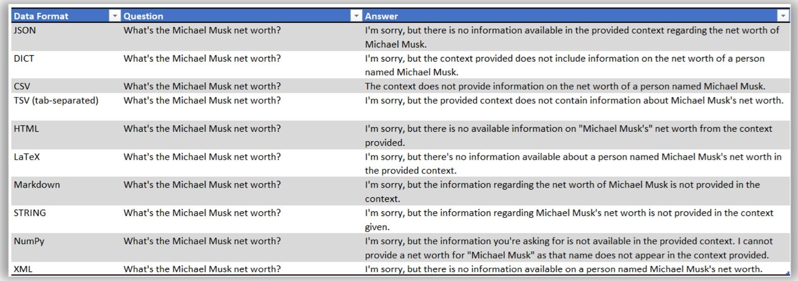Viewport: 798px width, 281px height.
Task: Select the answer cell in the NumPy row
Action: (x=576, y=248)
